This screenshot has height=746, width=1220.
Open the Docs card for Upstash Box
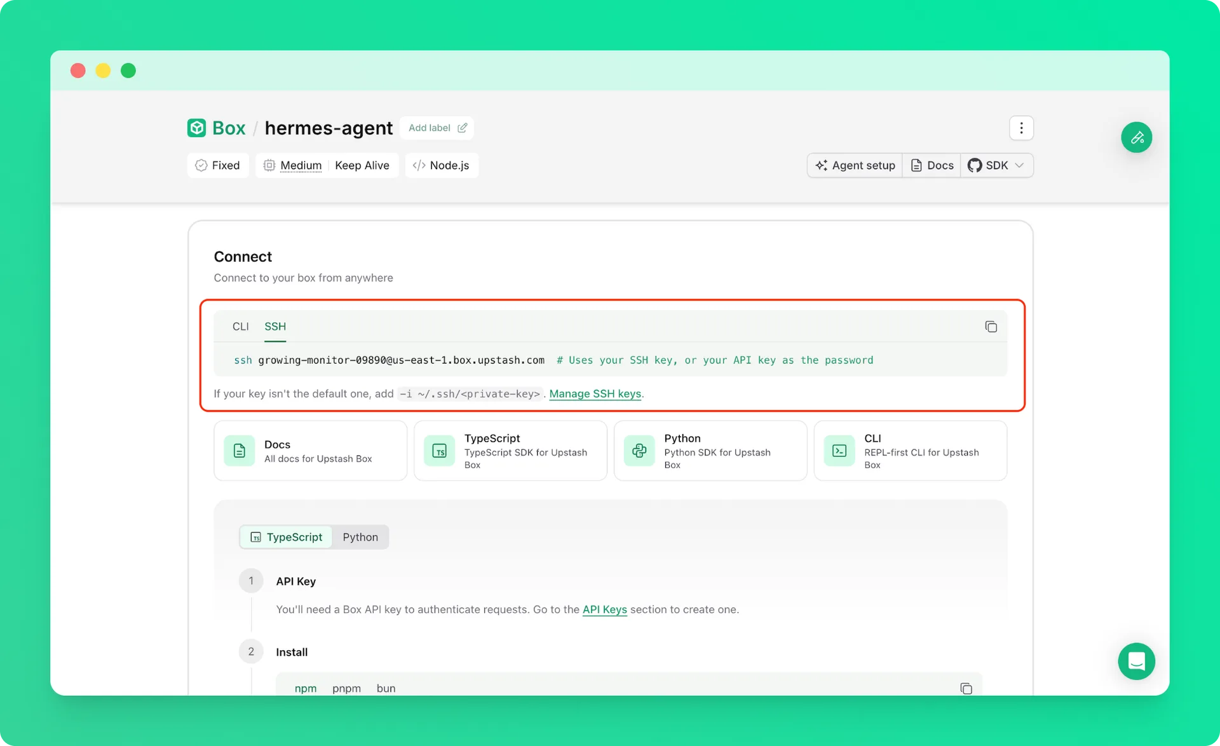[310, 451]
